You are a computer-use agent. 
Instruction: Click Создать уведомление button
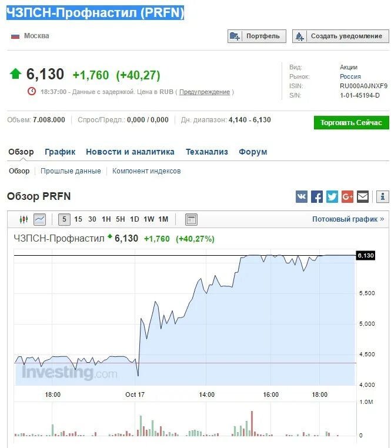[340, 36]
